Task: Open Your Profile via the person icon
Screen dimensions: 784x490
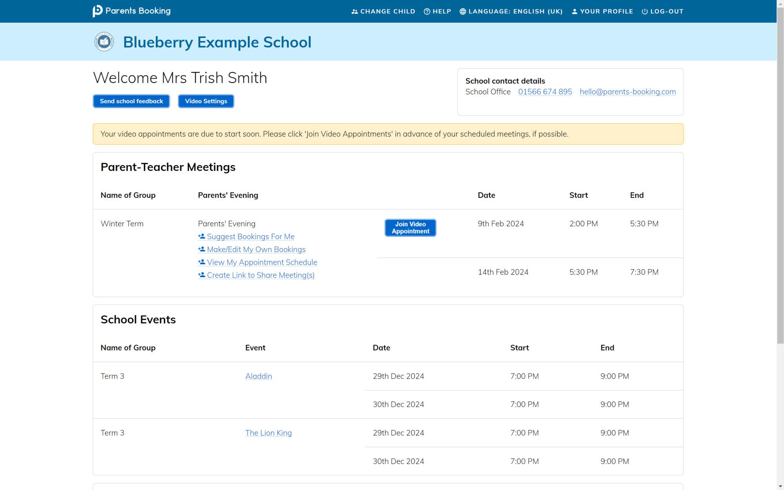Action: point(574,11)
